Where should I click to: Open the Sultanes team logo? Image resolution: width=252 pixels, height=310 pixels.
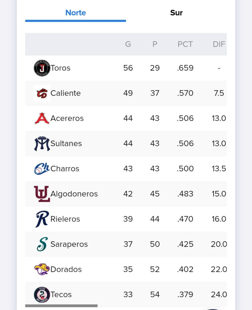pos(42,143)
